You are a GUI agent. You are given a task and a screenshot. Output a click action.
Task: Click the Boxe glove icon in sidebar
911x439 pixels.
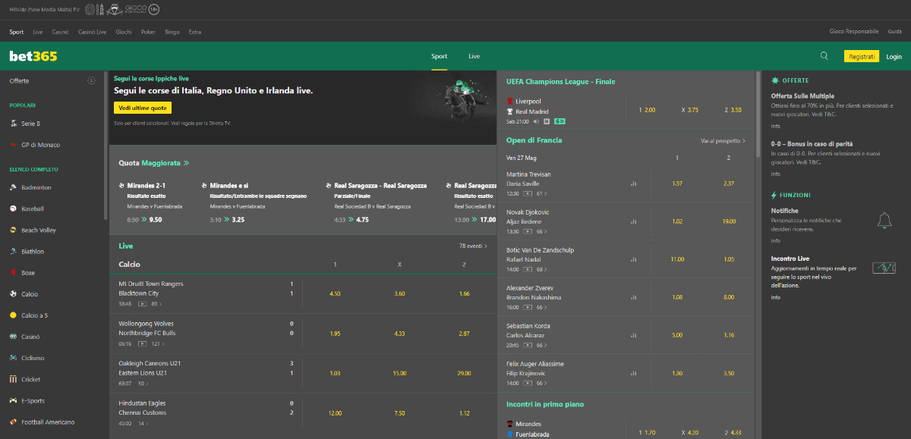[14, 272]
